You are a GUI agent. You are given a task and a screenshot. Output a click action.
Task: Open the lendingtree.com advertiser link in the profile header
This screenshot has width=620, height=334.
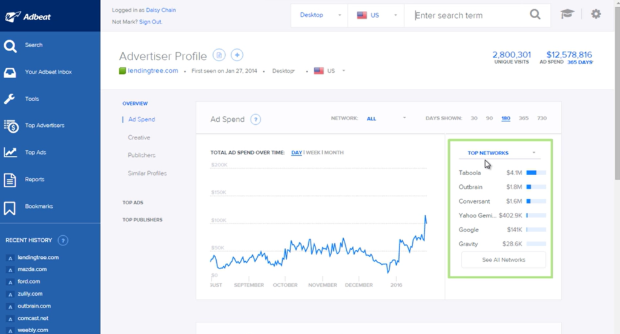(x=153, y=70)
